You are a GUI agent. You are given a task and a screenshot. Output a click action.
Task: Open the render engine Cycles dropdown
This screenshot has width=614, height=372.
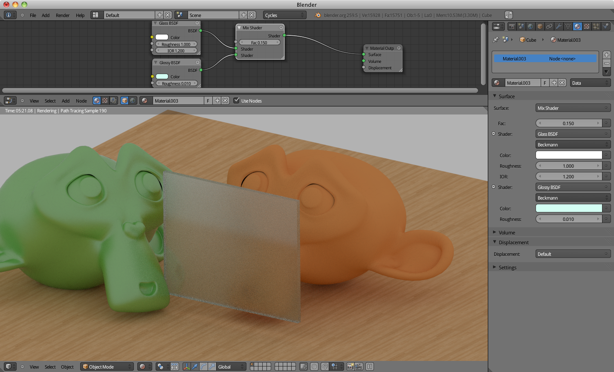pyautogui.click(x=285, y=15)
